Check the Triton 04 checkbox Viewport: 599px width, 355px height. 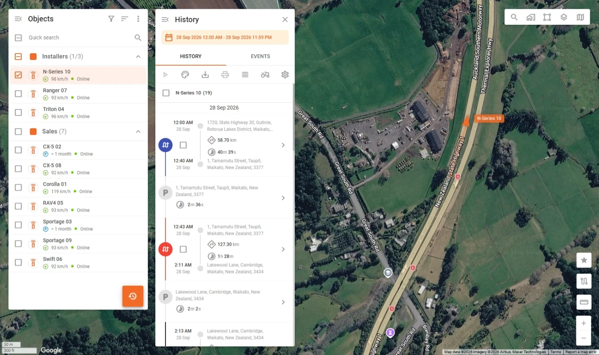pyautogui.click(x=18, y=113)
